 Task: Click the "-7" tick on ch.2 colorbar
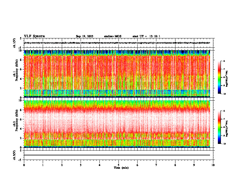pyautogui.click(x=224, y=119)
